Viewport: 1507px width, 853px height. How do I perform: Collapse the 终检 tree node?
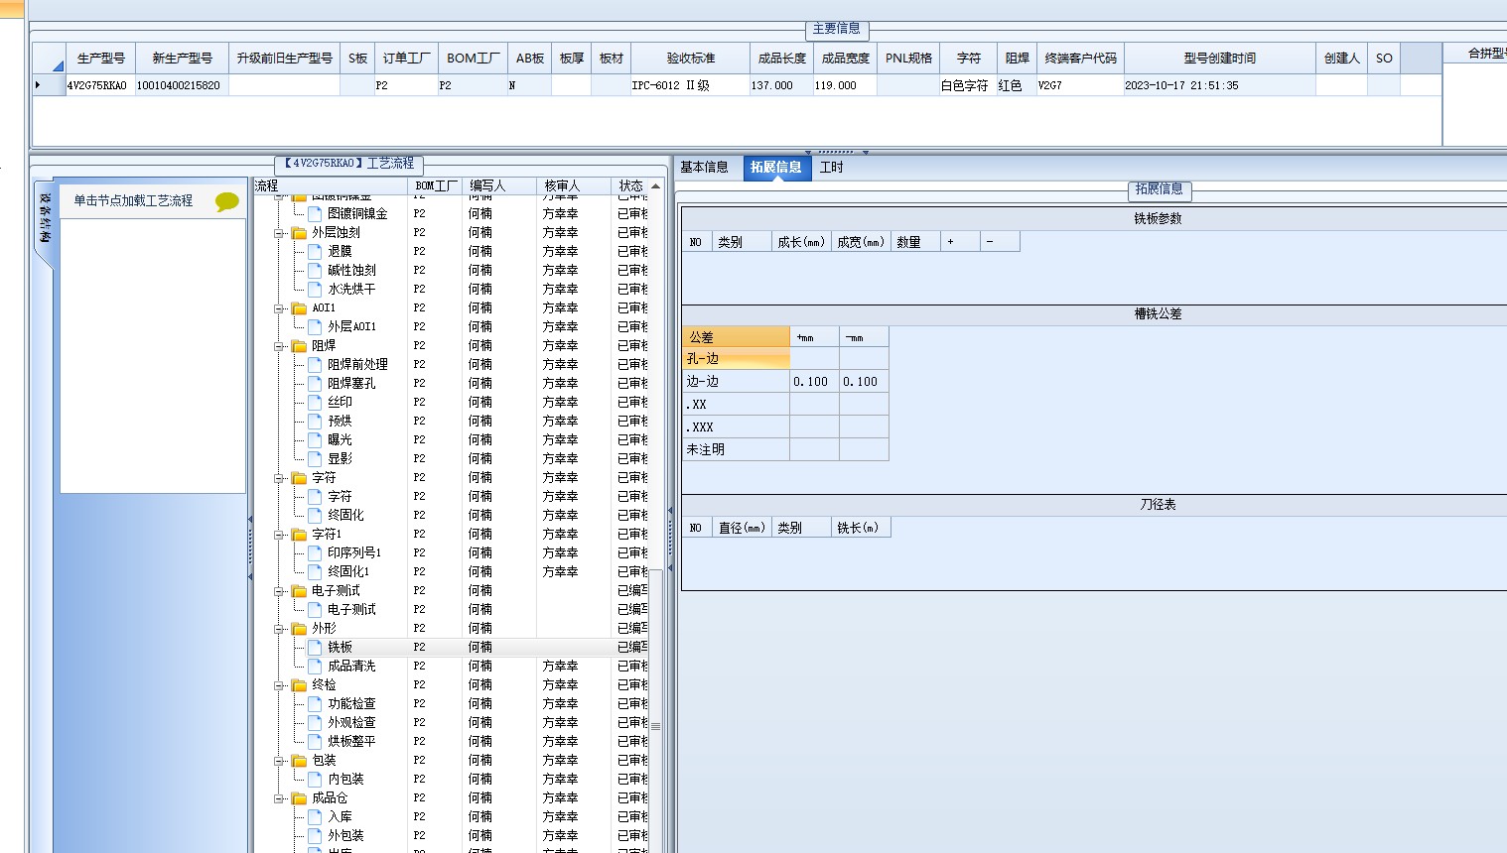click(x=279, y=685)
